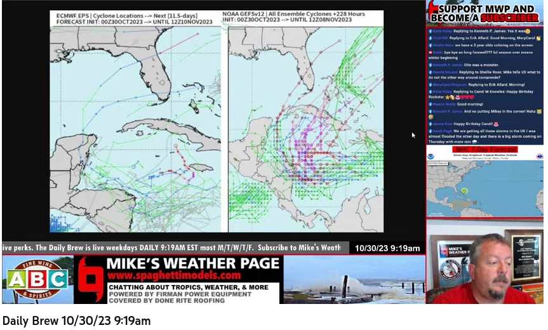This screenshot has height=330, width=548.
Task: Open the ECMWF EPS cyclone locations map
Action: coord(135,129)
